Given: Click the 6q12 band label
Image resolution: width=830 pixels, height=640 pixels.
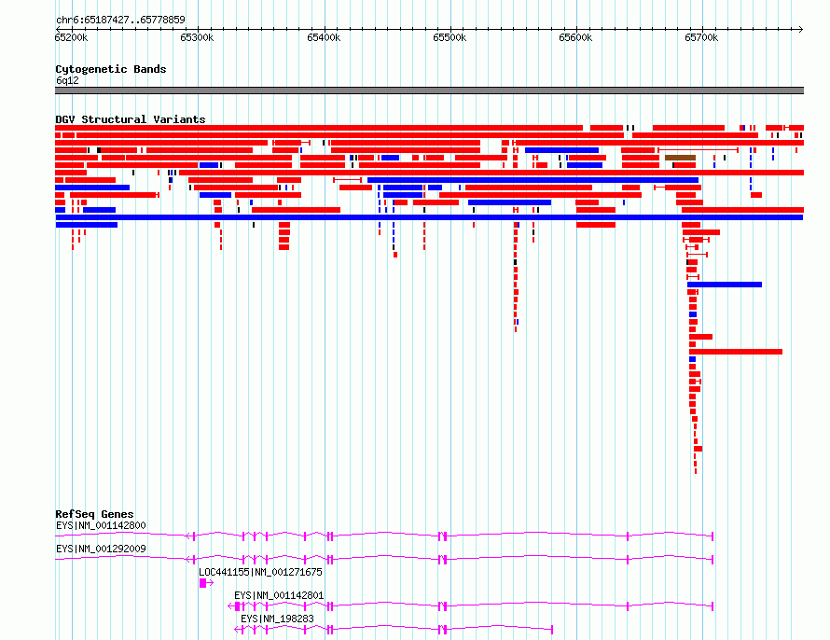Looking at the screenshot, I should tap(67, 80).
